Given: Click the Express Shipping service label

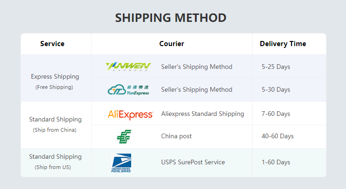Looking at the screenshot, I should (x=55, y=77).
